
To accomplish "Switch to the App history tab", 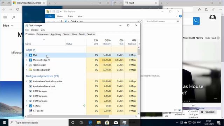I will pyautogui.click(x=56, y=34).
